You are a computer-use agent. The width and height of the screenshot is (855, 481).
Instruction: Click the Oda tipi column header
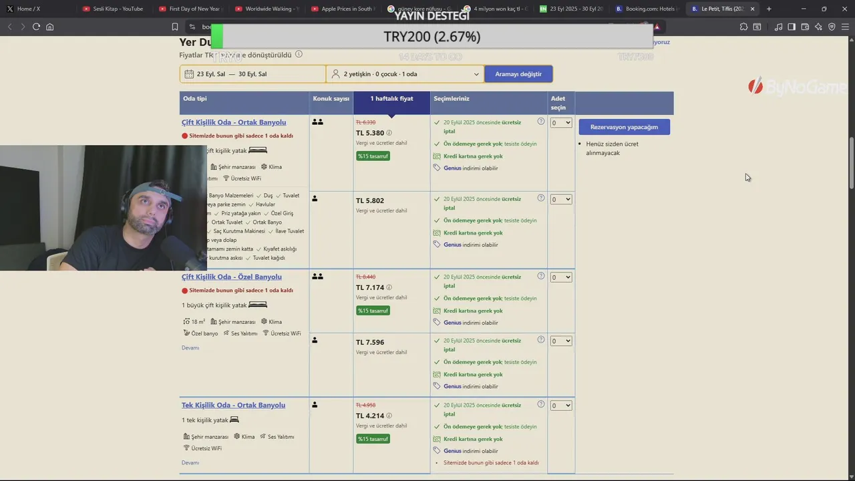[x=244, y=103]
